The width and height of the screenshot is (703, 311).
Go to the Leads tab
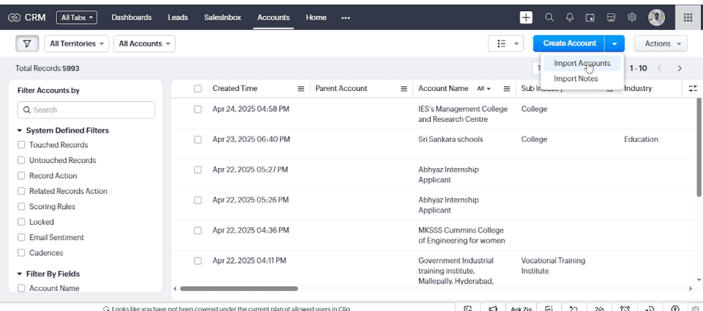[178, 17]
